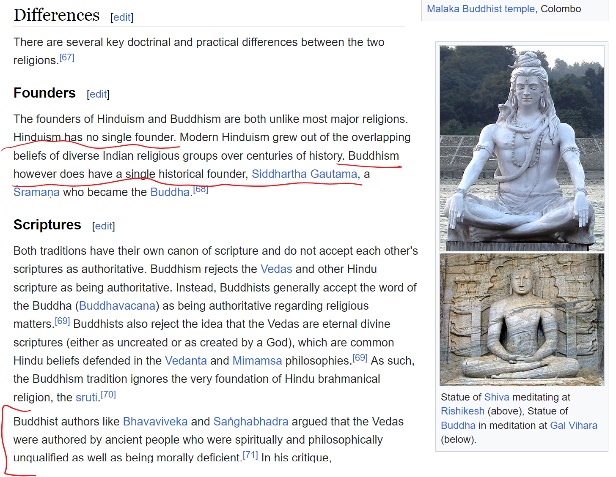This screenshot has width=616, height=477.
Task: Enlarge the Shiva statue image
Action: click(x=522, y=148)
